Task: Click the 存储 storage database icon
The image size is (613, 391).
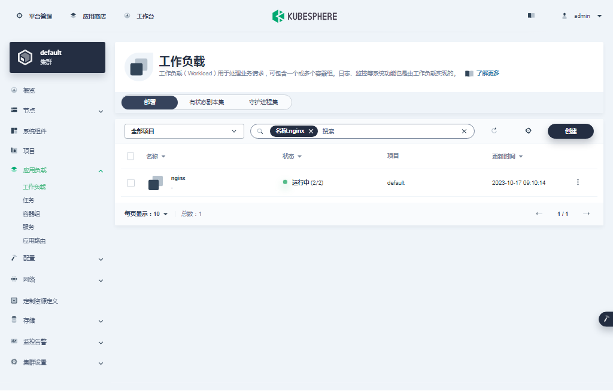Action: [14, 319]
